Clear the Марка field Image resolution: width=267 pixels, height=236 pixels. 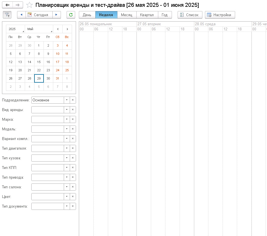coord(73,119)
